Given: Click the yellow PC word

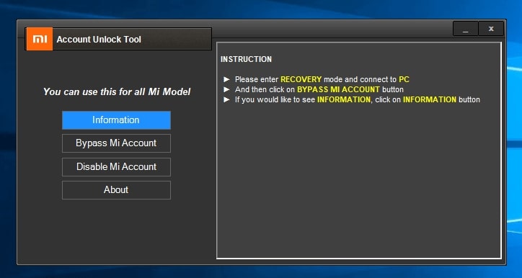Looking at the screenshot, I should click(x=404, y=79).
